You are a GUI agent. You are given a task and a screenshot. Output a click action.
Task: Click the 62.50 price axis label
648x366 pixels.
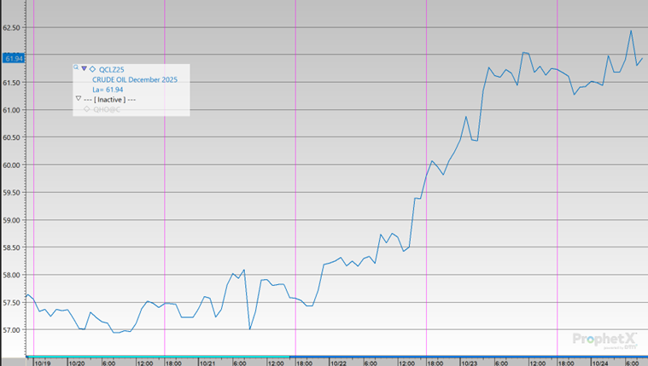(12, 28)
